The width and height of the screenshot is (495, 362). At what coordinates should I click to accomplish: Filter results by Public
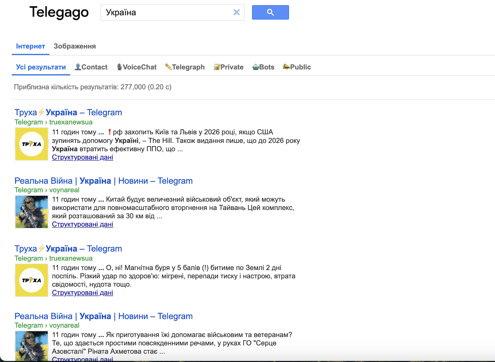click(x=297, y=67)
